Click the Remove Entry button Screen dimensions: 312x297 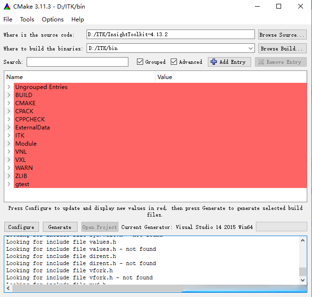point(281,62)
